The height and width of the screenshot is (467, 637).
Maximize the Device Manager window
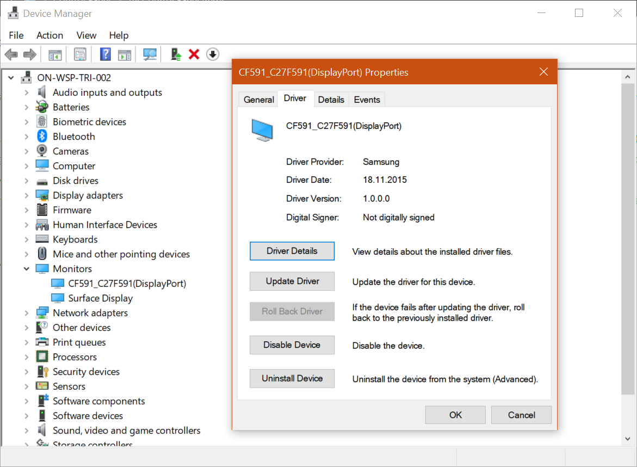coord(579,13)
